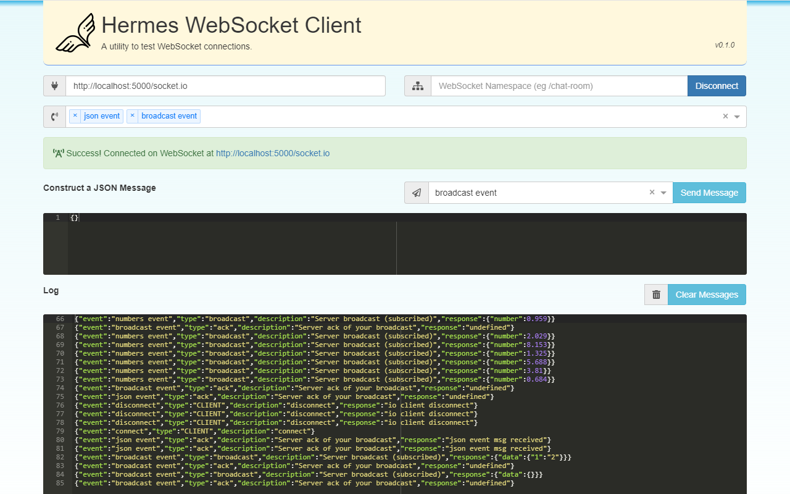Click log line 71 with number 5.688
The height and width of the screenshot is (494, 790).
(315, 362)
